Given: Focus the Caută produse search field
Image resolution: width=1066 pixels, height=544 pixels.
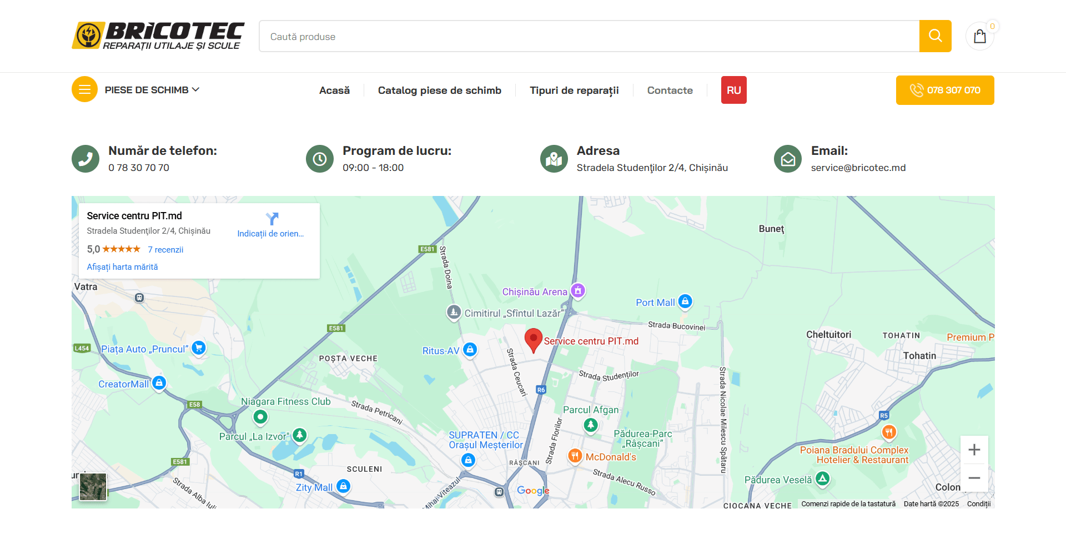Looking at the screenshot, I should (x=589, y=36).
